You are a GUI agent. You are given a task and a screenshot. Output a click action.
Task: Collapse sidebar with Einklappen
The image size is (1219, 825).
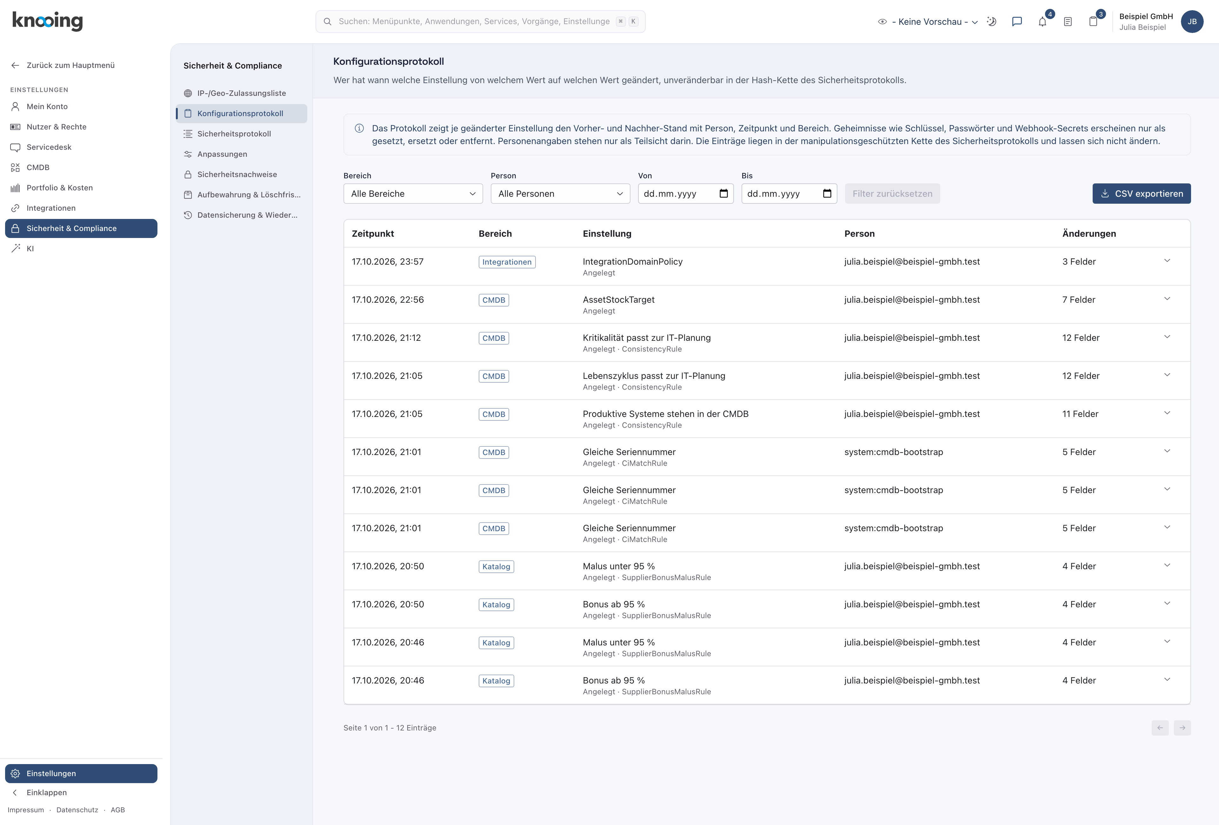click(x=81, y=793)
